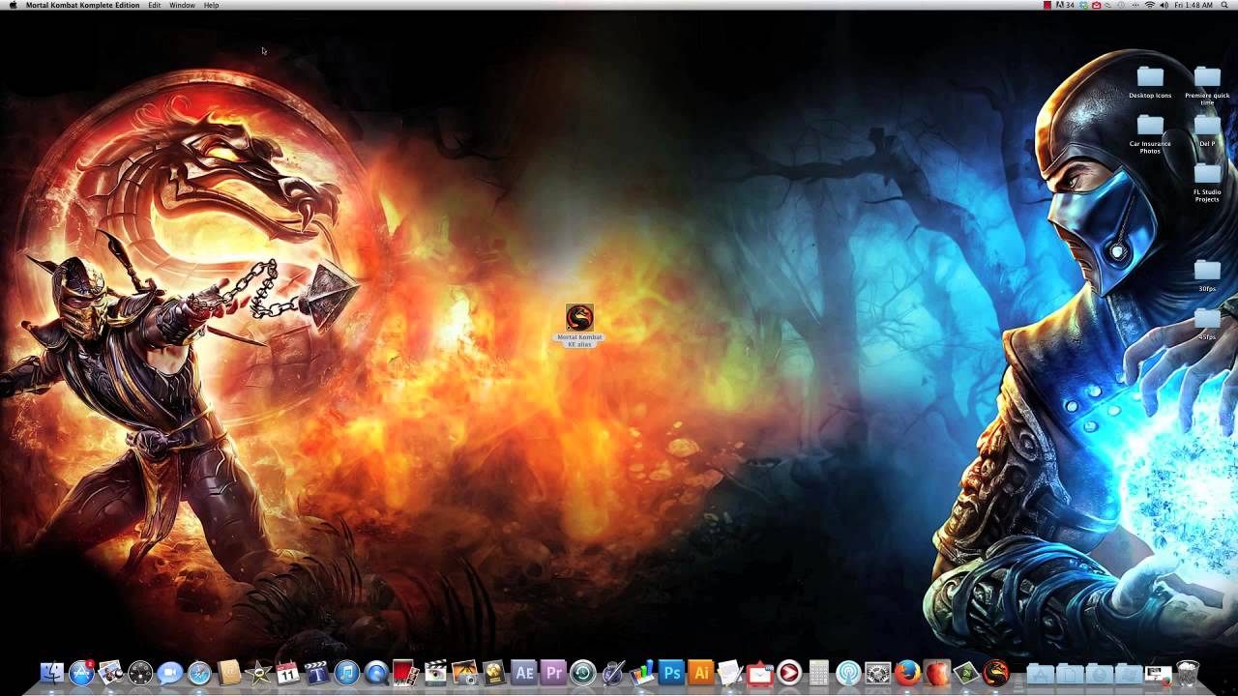Select the Desktop Icons folder
The height and width of the screenshot is (696, 1238).
tap(1150, 82)
